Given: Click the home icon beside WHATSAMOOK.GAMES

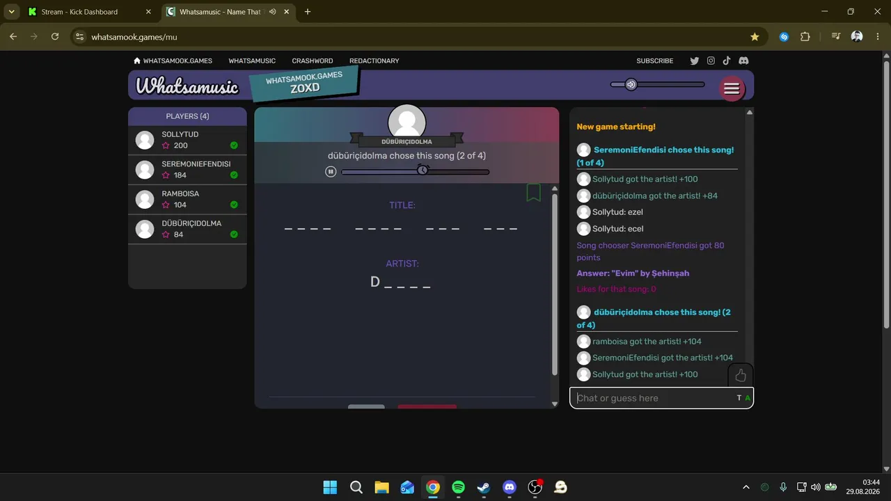Looking at the screenshot, I should [x=137, y=61].
